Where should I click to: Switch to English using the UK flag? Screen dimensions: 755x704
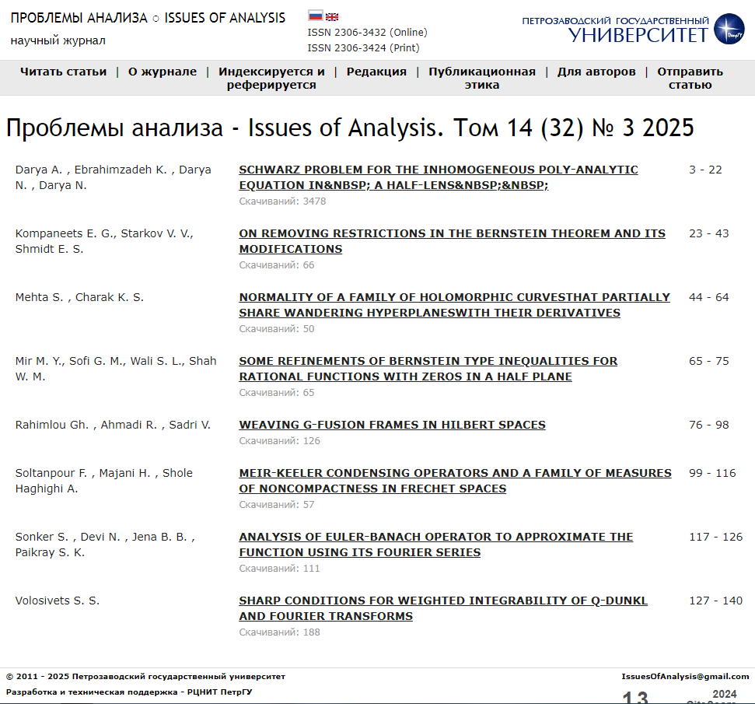coord(332,16)
